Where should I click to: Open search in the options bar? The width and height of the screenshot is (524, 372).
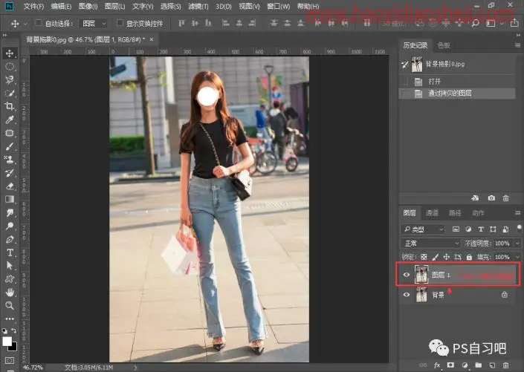point(475,23)
